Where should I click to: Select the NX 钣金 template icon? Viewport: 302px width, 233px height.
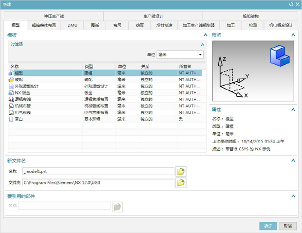pyautogui.click(x=11, y=92)
